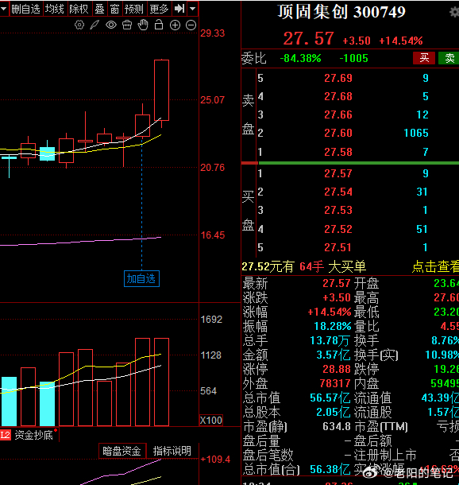
Task: Click the skip-to-end arrow toolbar icon
Action: tap(179, 9)
